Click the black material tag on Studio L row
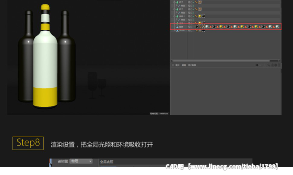 203,30
